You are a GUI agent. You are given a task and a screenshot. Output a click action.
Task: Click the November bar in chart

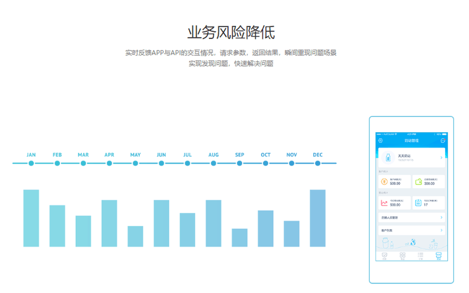[291, 234]
